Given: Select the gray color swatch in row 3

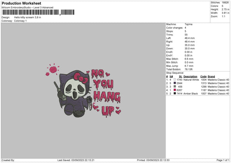Looking at the screenshot, I should click(174, 86).
